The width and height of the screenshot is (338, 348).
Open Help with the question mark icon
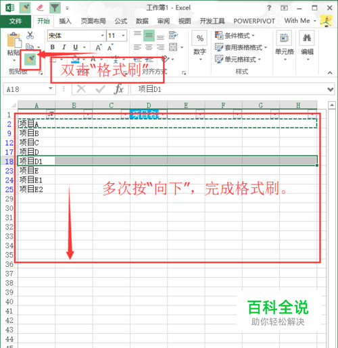[269, 8]
